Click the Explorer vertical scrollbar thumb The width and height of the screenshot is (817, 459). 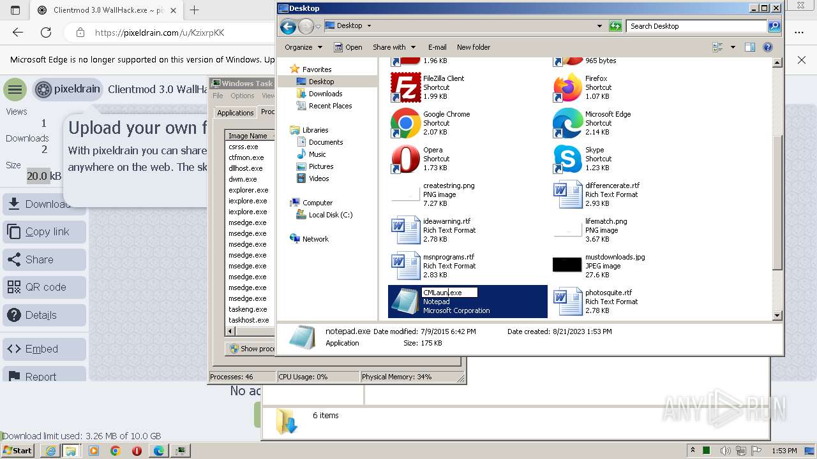777,203
